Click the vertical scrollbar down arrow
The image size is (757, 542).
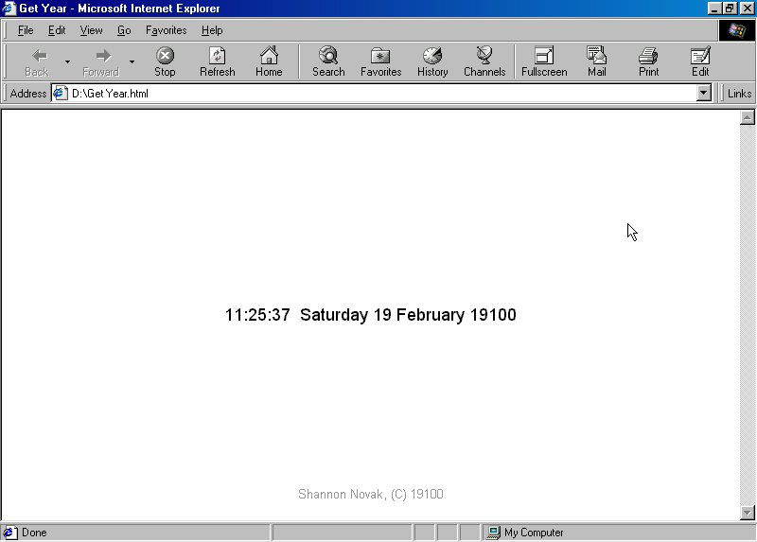[x=747, y=513]
